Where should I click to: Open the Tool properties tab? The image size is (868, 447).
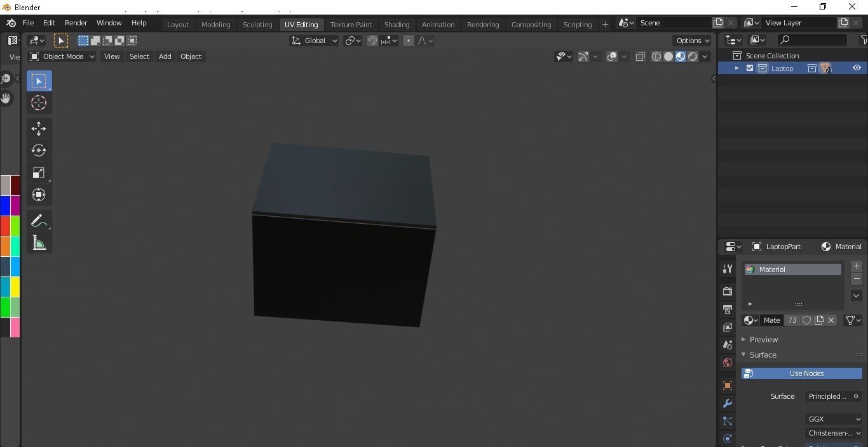728,269
